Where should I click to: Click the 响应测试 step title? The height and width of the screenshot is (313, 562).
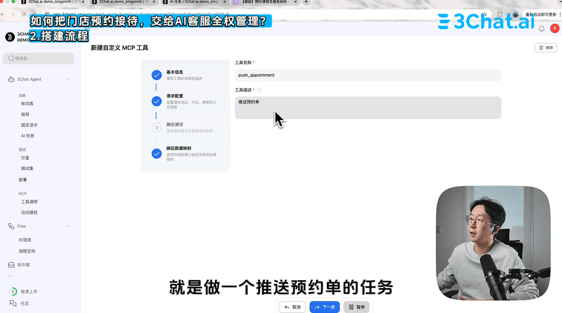[175, 125]
